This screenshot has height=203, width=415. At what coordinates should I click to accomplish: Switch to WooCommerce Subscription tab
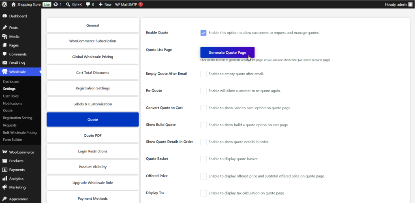[x=93, y=41]
